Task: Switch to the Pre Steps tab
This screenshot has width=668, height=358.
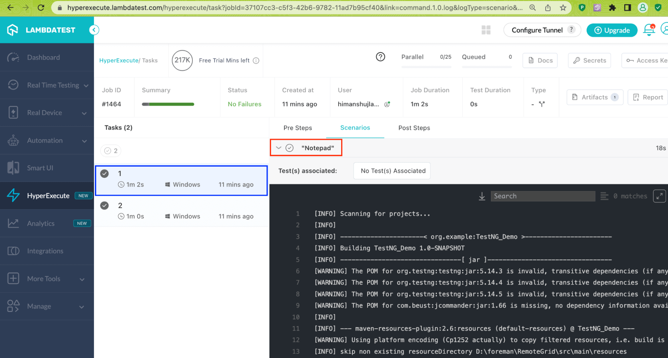Action: click(297, 128)
